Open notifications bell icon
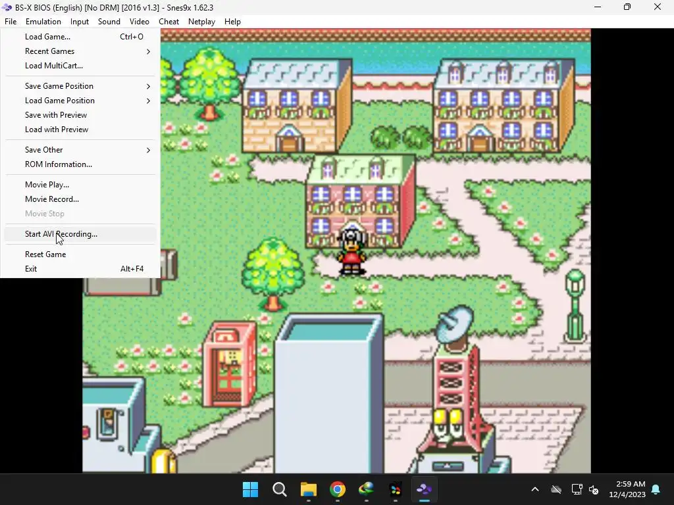 (656, 489)
